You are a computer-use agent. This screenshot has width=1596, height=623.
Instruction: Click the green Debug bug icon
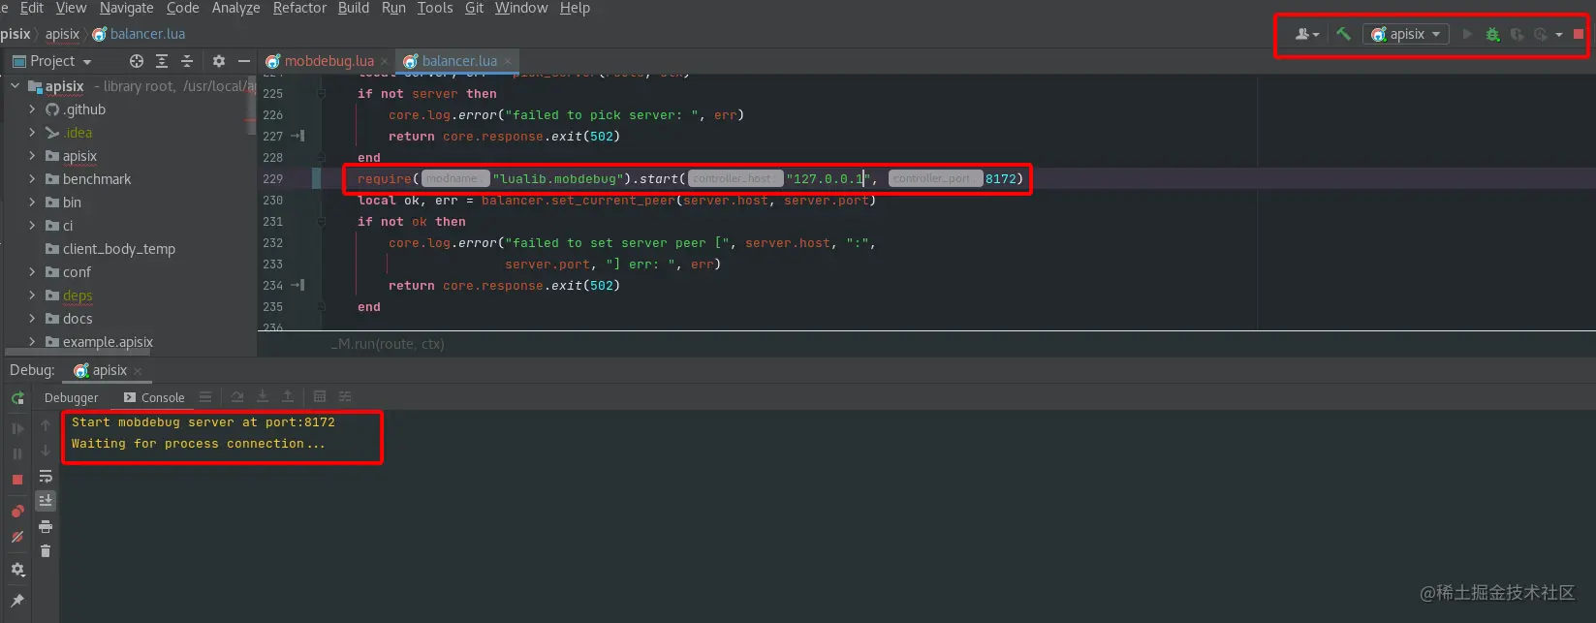[x=1492, y=34]
